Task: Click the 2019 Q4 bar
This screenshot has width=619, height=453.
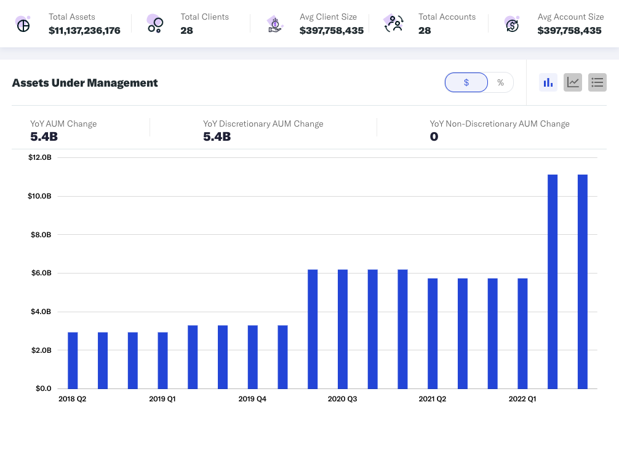Action: (x=253, y=356)
